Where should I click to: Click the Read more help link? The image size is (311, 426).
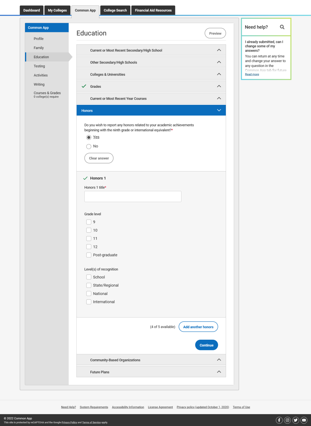(x=252, y=74)
